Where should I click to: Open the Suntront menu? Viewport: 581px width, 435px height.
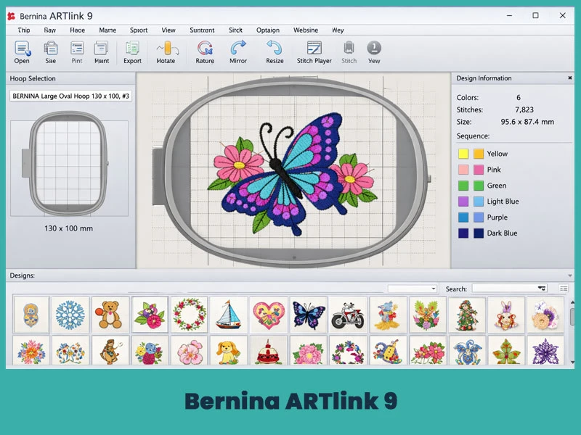[x=202, y=30]
